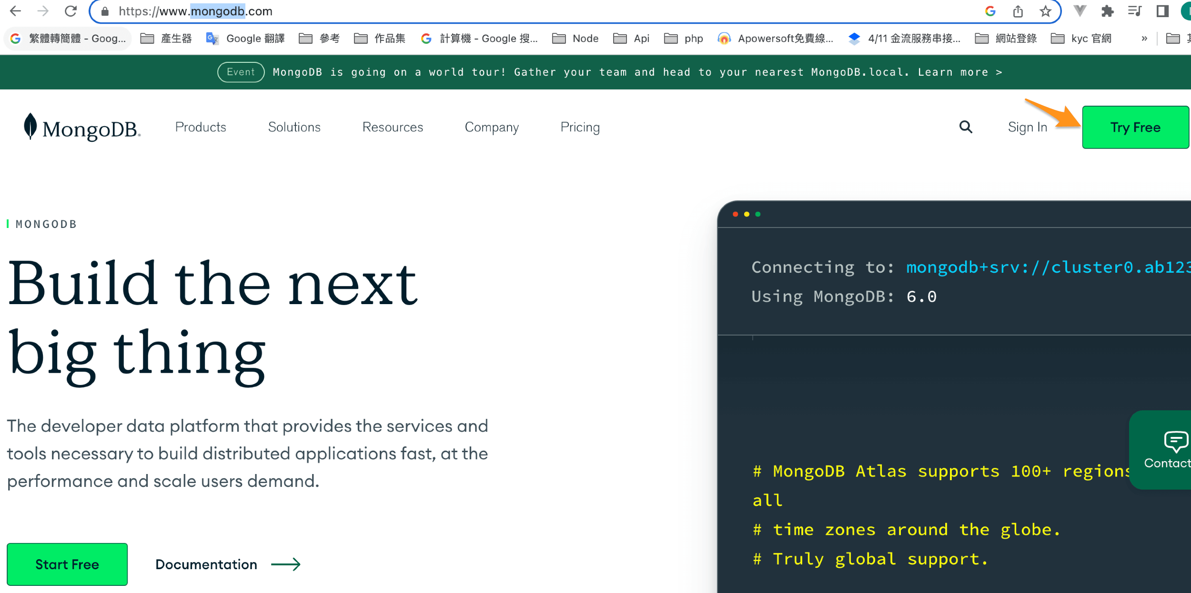Toggle the browser side panel icon
Image resolution: width=1191 pixels, height=593 pixels.
coord(1162,11)
